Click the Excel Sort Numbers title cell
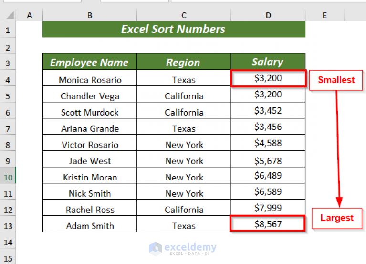This screenshot has height=264, width=366. tap(174, 30)
